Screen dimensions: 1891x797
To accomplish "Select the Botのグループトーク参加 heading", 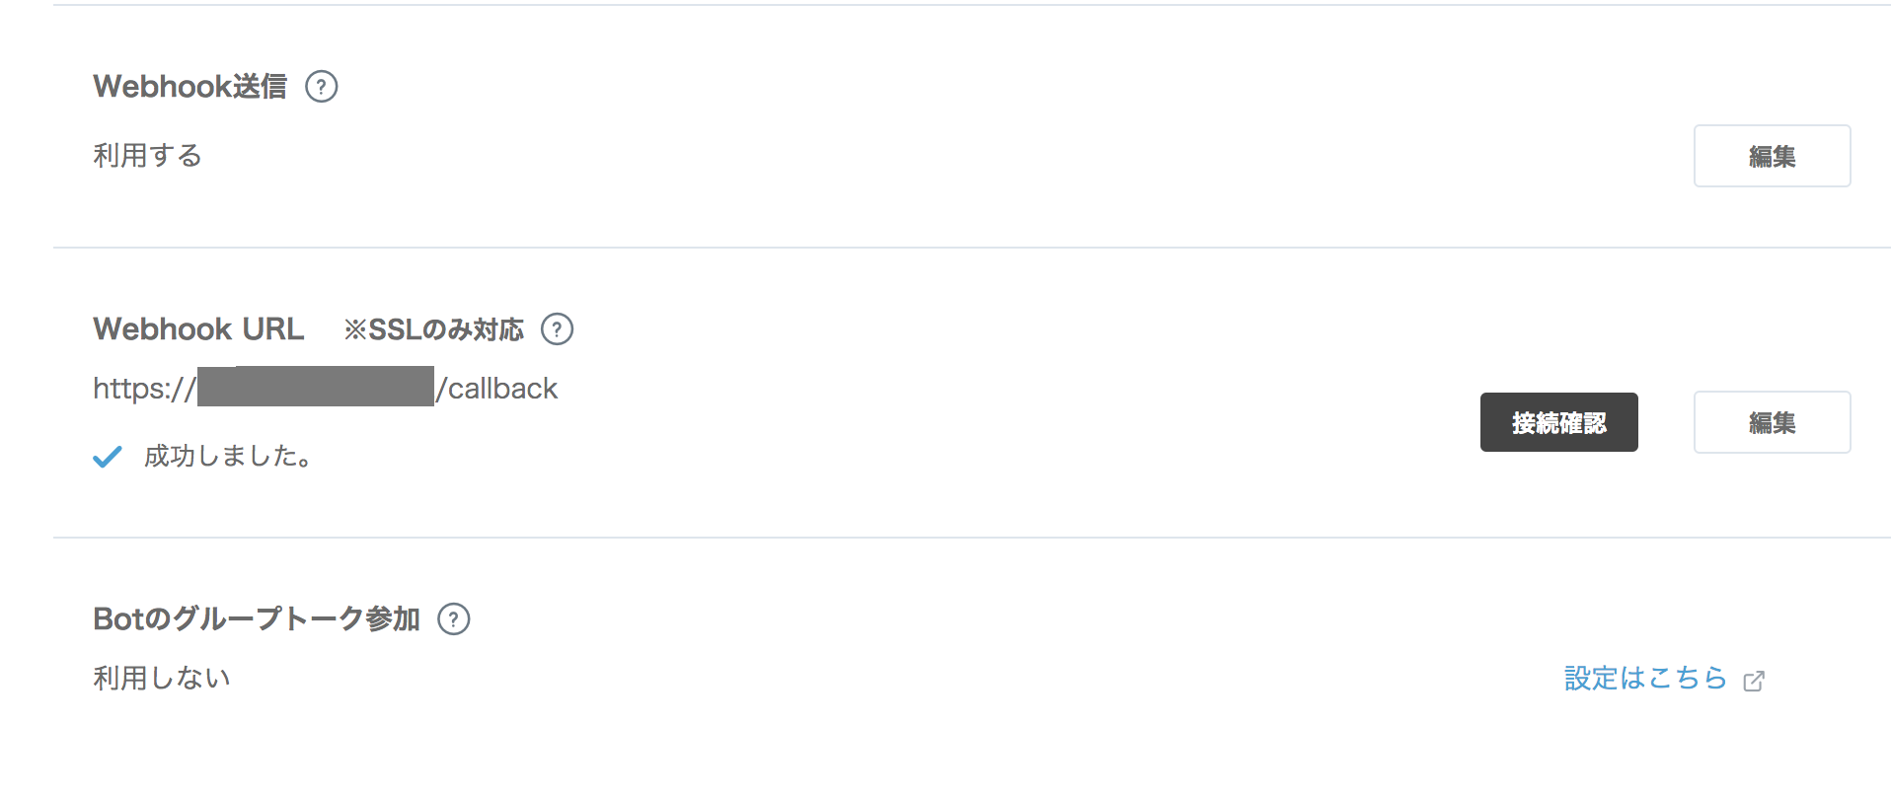I will (257, 619).
